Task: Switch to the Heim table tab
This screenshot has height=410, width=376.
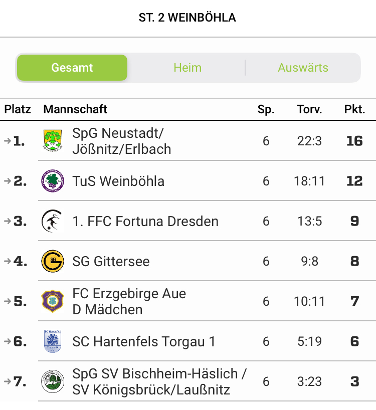Action: [187, 68]
